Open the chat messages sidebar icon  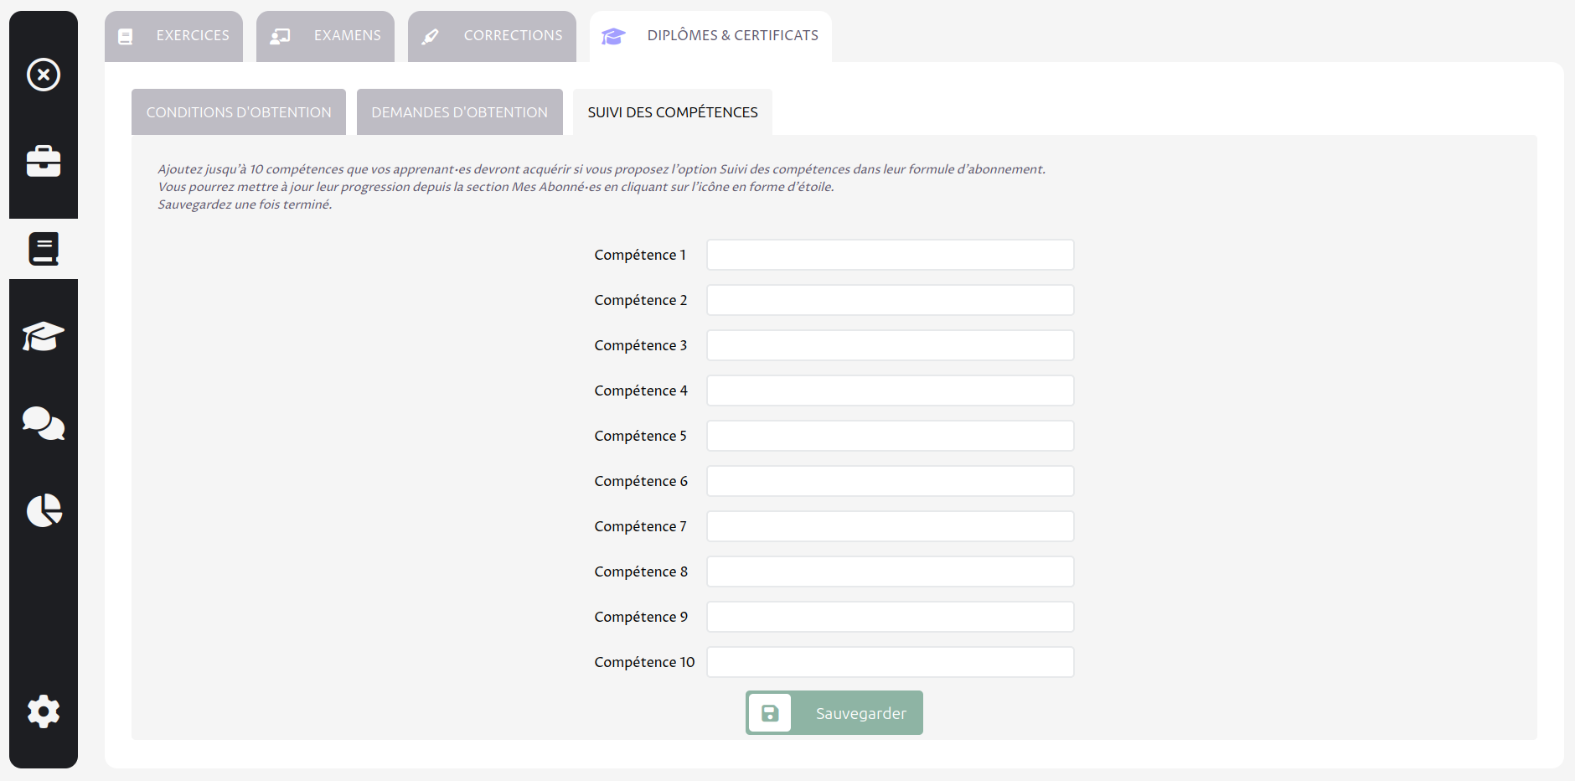tap(44, 424)
